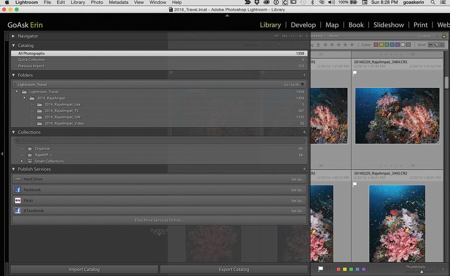Filter by red color label in filter bar

pyautogui.click(x=376, y=45)
